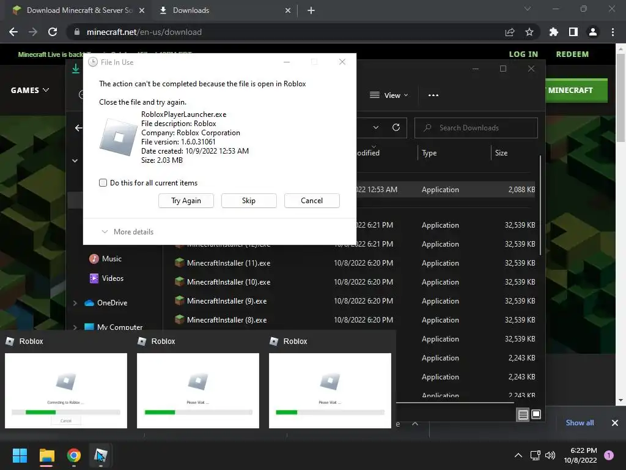Open notification badge in tray

(x=609, y=455)
